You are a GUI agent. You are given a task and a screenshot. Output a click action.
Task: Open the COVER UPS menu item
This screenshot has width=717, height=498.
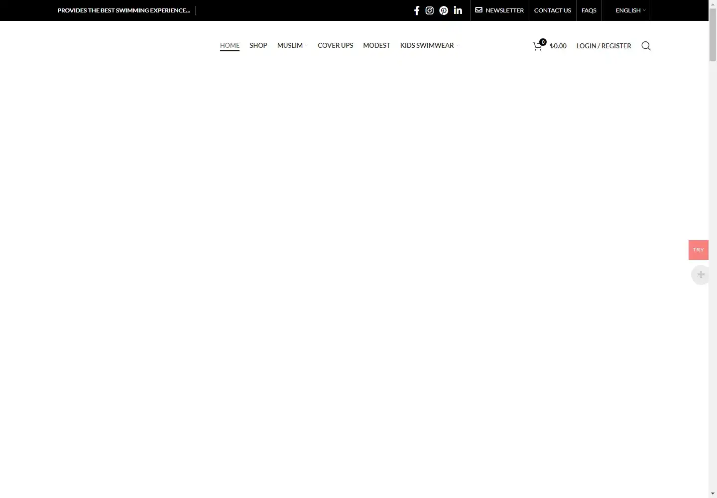[x=335, y=45]
